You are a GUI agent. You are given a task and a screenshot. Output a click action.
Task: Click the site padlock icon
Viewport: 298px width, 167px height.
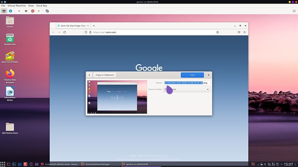coord(90,32)
